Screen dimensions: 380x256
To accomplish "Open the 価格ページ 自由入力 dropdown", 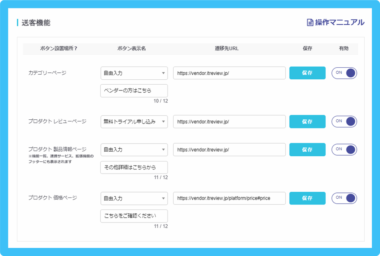I will point(134,198).
